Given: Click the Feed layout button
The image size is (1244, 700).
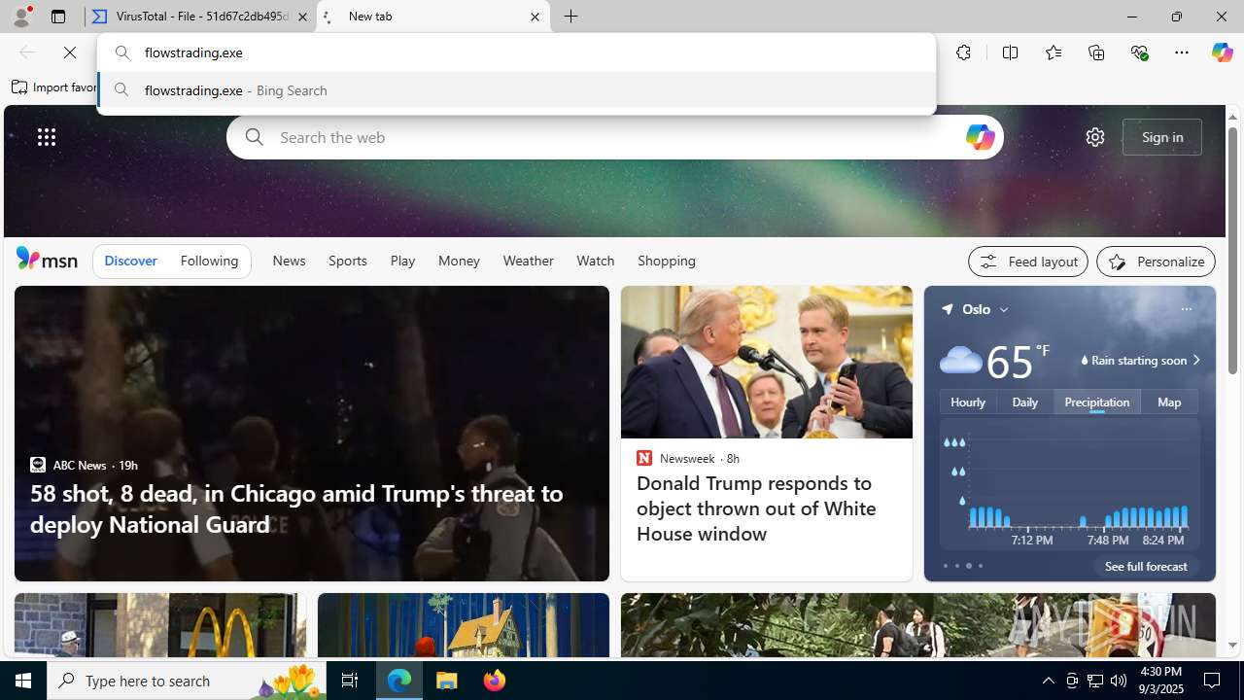Looking at the screenshot, I should point(1027,262).
